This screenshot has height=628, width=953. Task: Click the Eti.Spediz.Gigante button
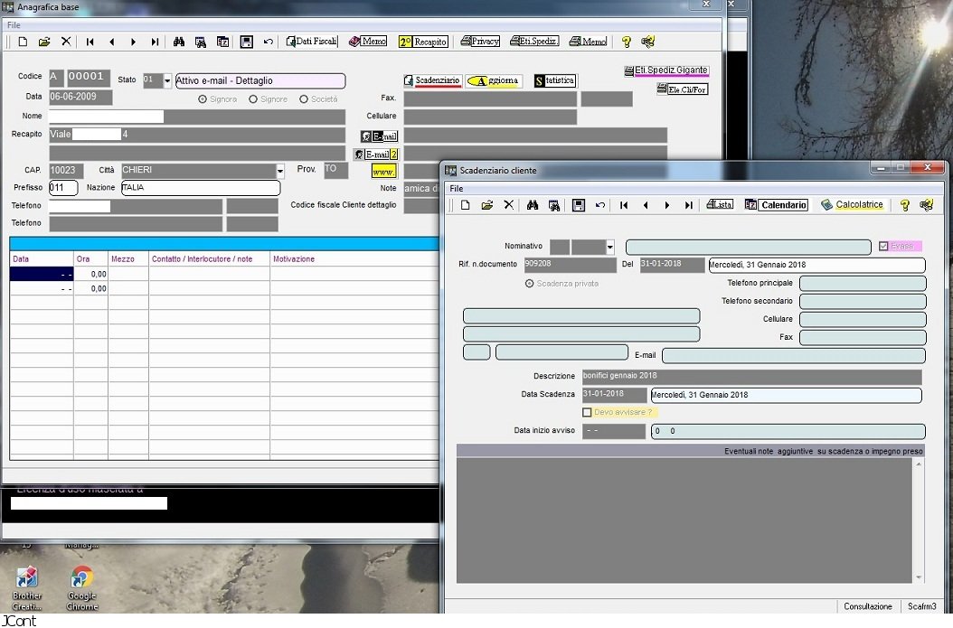pos(666,70)
